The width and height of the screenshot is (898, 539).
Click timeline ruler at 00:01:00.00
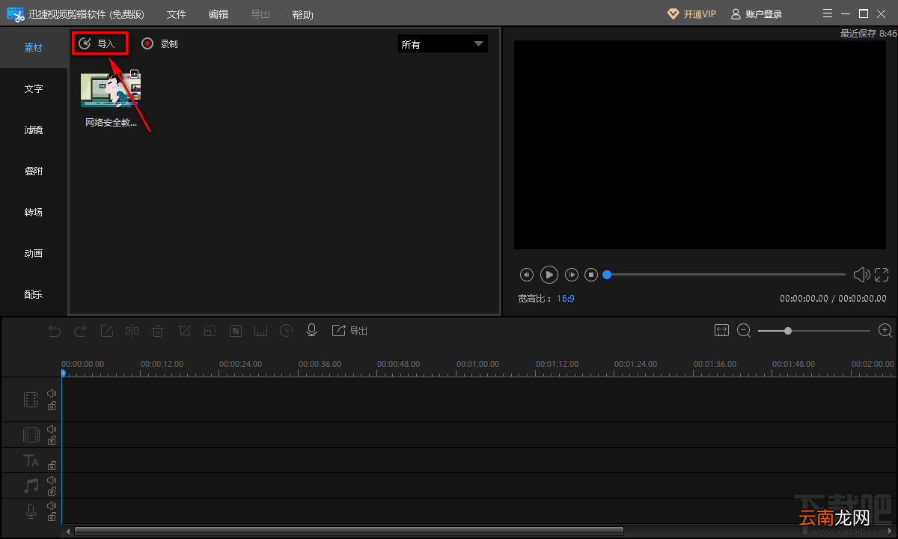pos(477,364)
